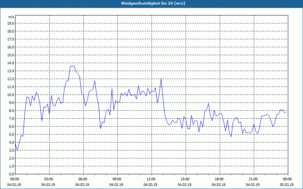Viewport: 303px width, 189px height.
Task: Select the y-axis label "6,0"
Action: [11, 127]
